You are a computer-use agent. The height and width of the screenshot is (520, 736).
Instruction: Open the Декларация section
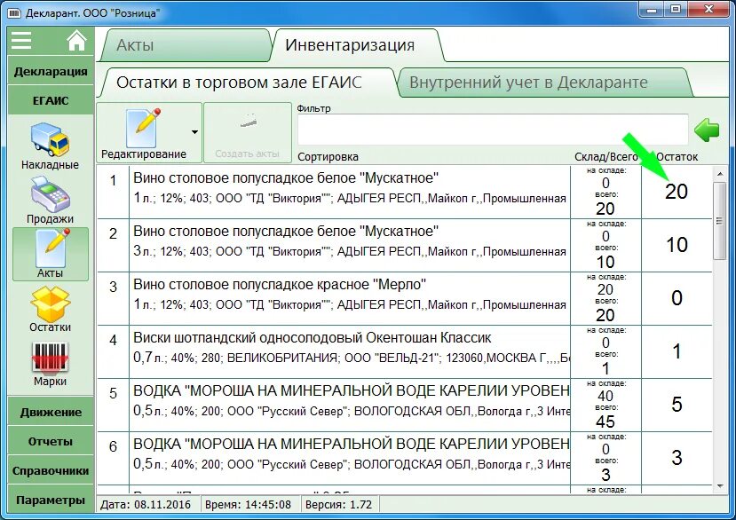pos(51,71)
